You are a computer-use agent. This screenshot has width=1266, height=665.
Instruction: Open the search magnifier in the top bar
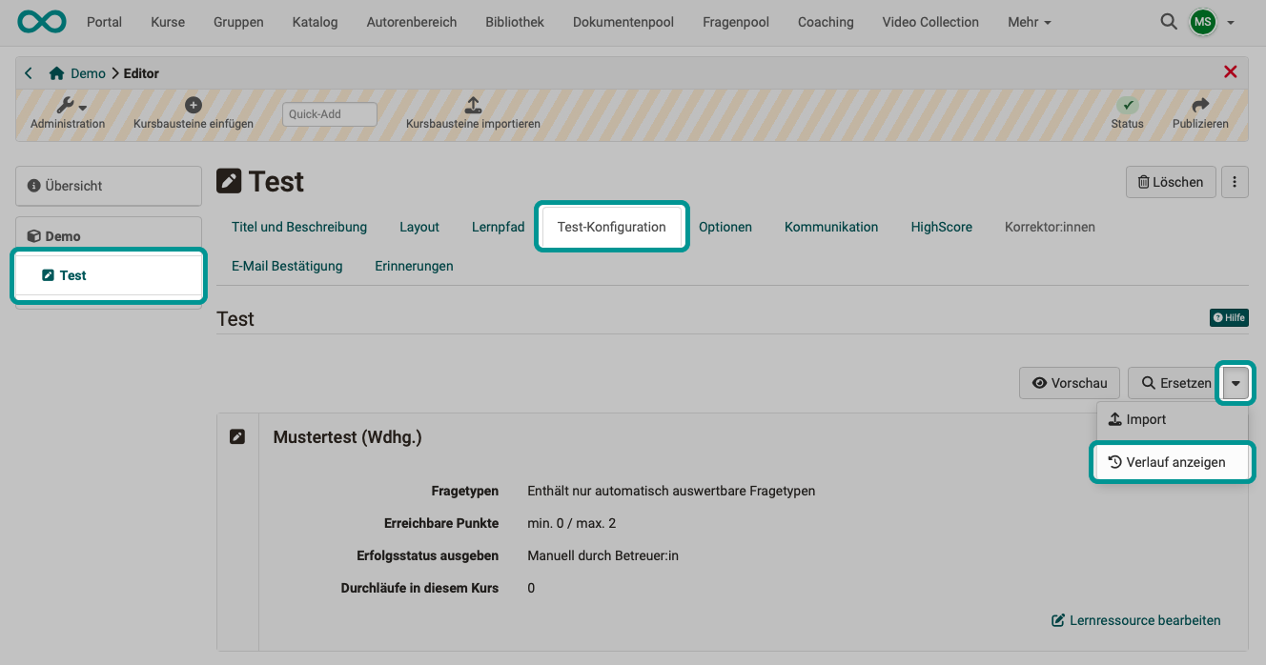pos(1169,21)
